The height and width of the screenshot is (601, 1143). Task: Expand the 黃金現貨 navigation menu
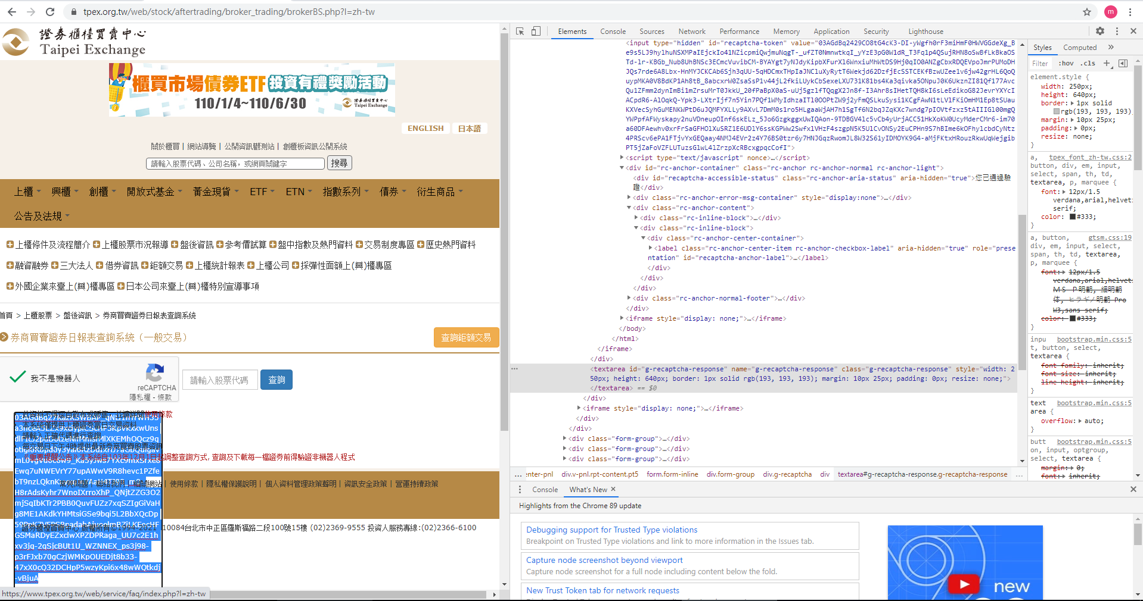coord(216,192)
